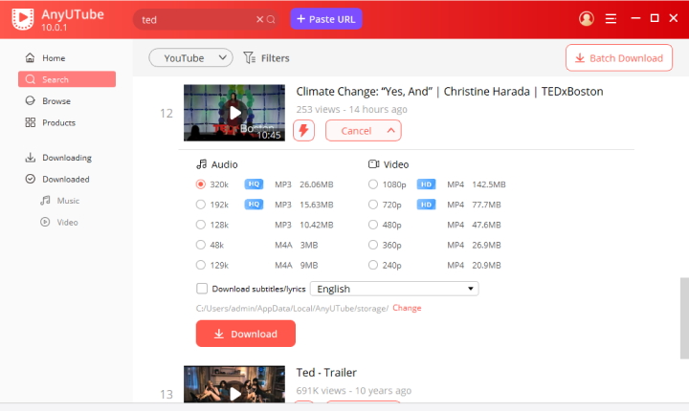Click the HD badge next to 720p
This screenshot has width=689, height=411.
426,205
